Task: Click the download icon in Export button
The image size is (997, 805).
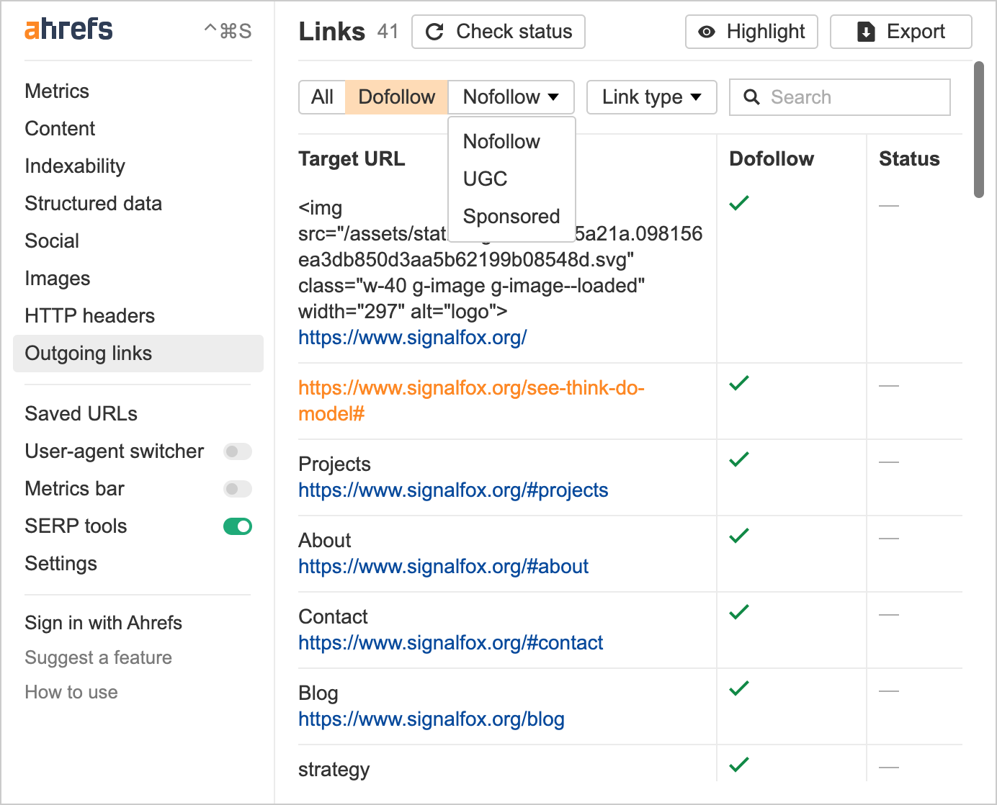Action: (x=866, y=32)
